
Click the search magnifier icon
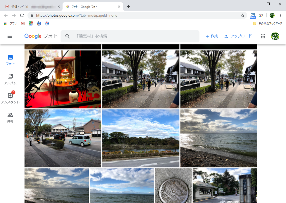(67, 36)
